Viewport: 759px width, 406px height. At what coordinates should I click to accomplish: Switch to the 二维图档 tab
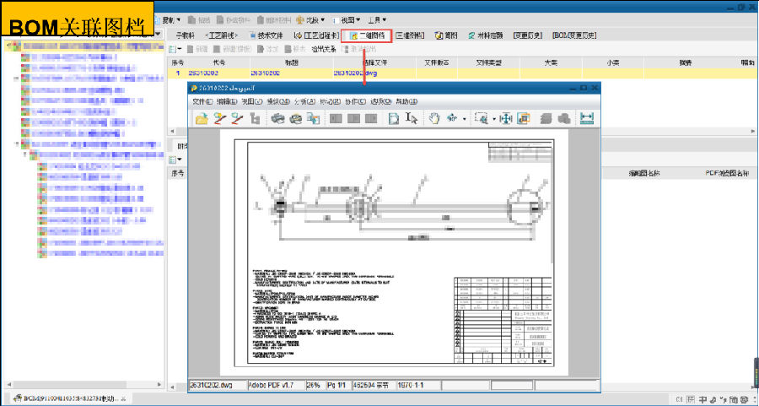coord(367,35)
